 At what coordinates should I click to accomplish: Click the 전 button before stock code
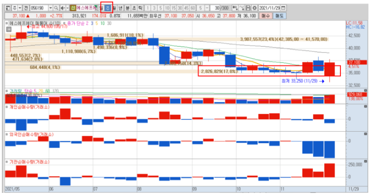(26, 8)
